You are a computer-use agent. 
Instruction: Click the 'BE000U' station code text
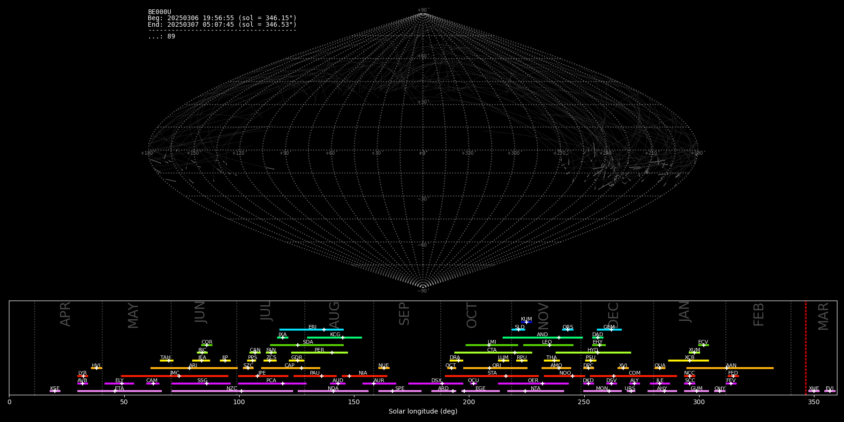click(x=159, y=12)
